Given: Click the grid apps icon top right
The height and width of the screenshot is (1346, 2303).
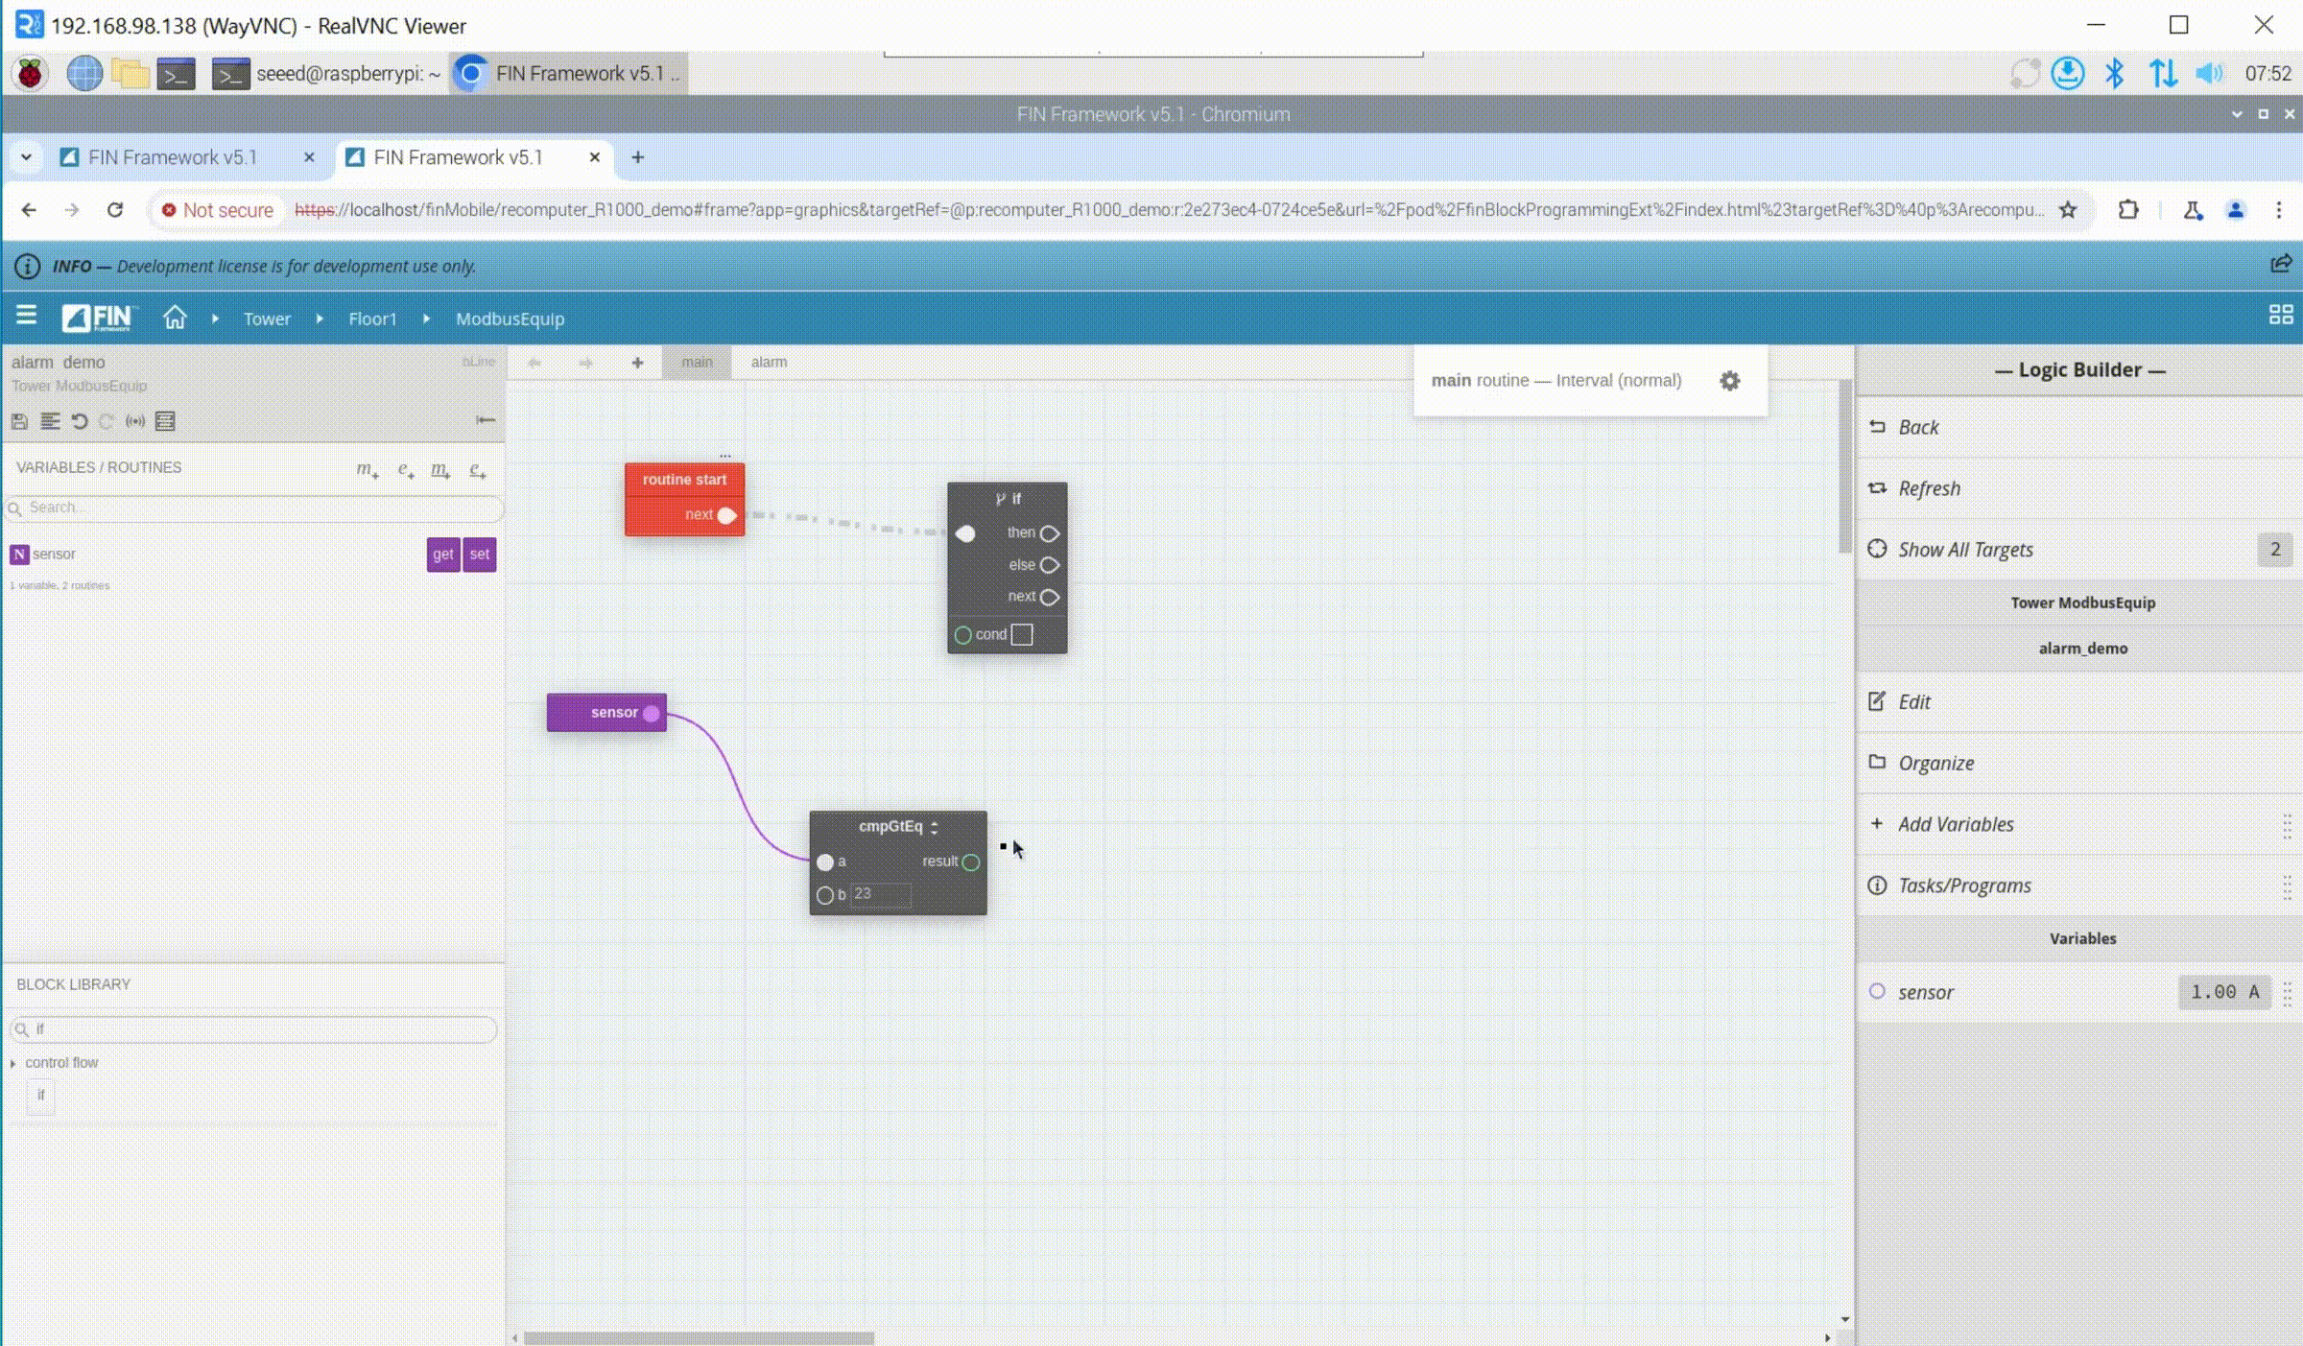Looking at the screenshot, I should click(2280, 316).
